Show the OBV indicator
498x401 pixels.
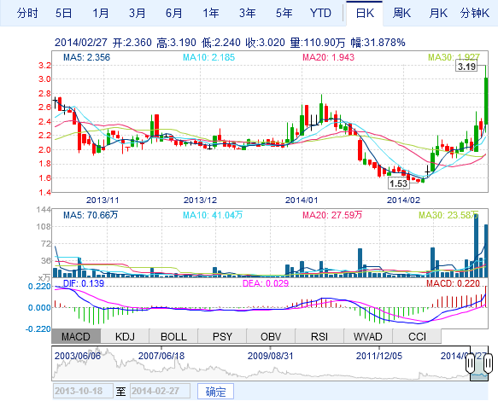[271, 336]
